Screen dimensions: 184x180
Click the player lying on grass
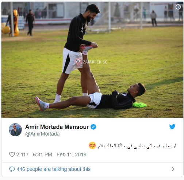(x=91, y=97)
